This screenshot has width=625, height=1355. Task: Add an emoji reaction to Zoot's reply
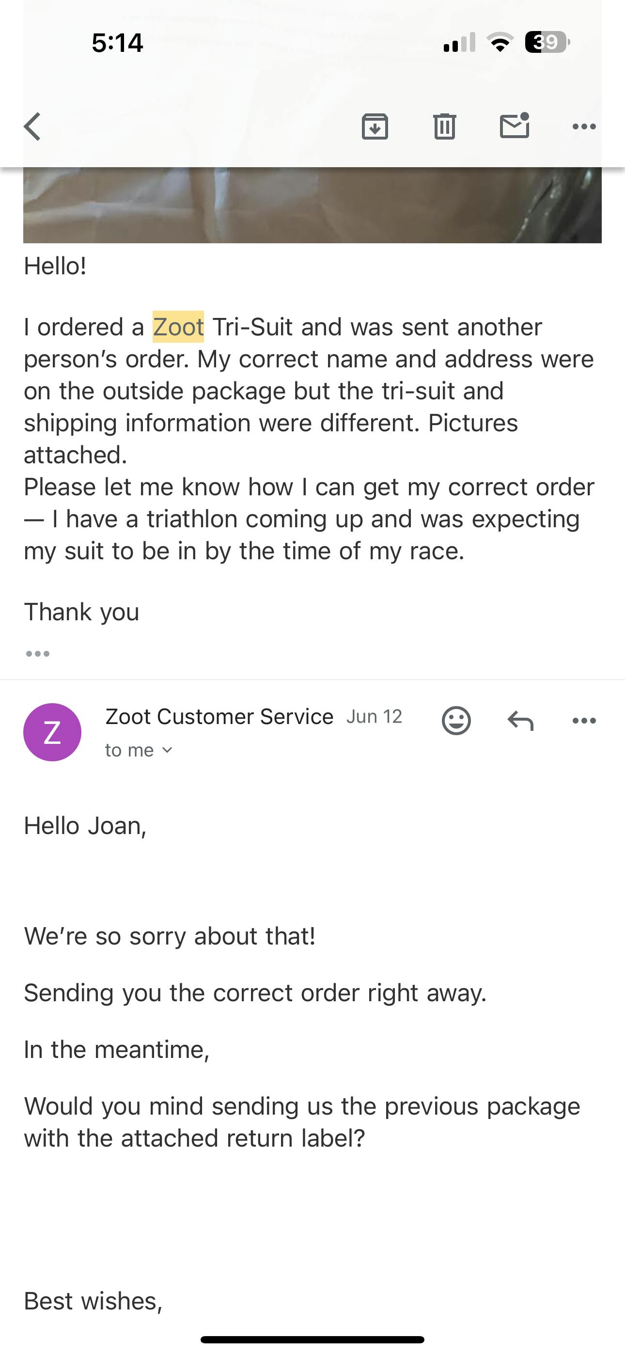(456, 720)
